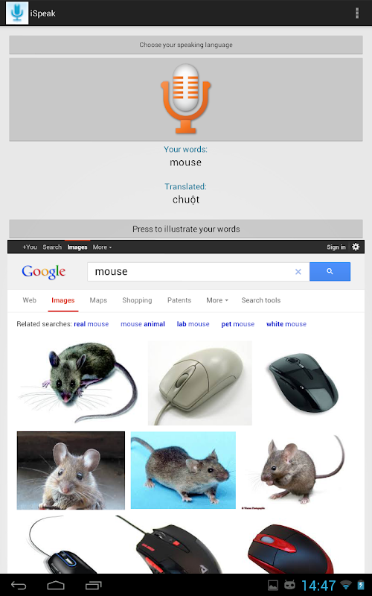Select the Maps results tab
Screen dimensions: 372x596
coord(98,300)
